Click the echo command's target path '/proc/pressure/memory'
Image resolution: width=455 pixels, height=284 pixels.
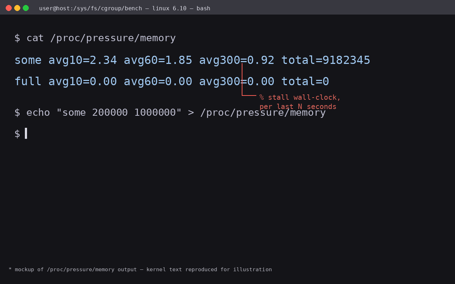[x=263, y=113]
